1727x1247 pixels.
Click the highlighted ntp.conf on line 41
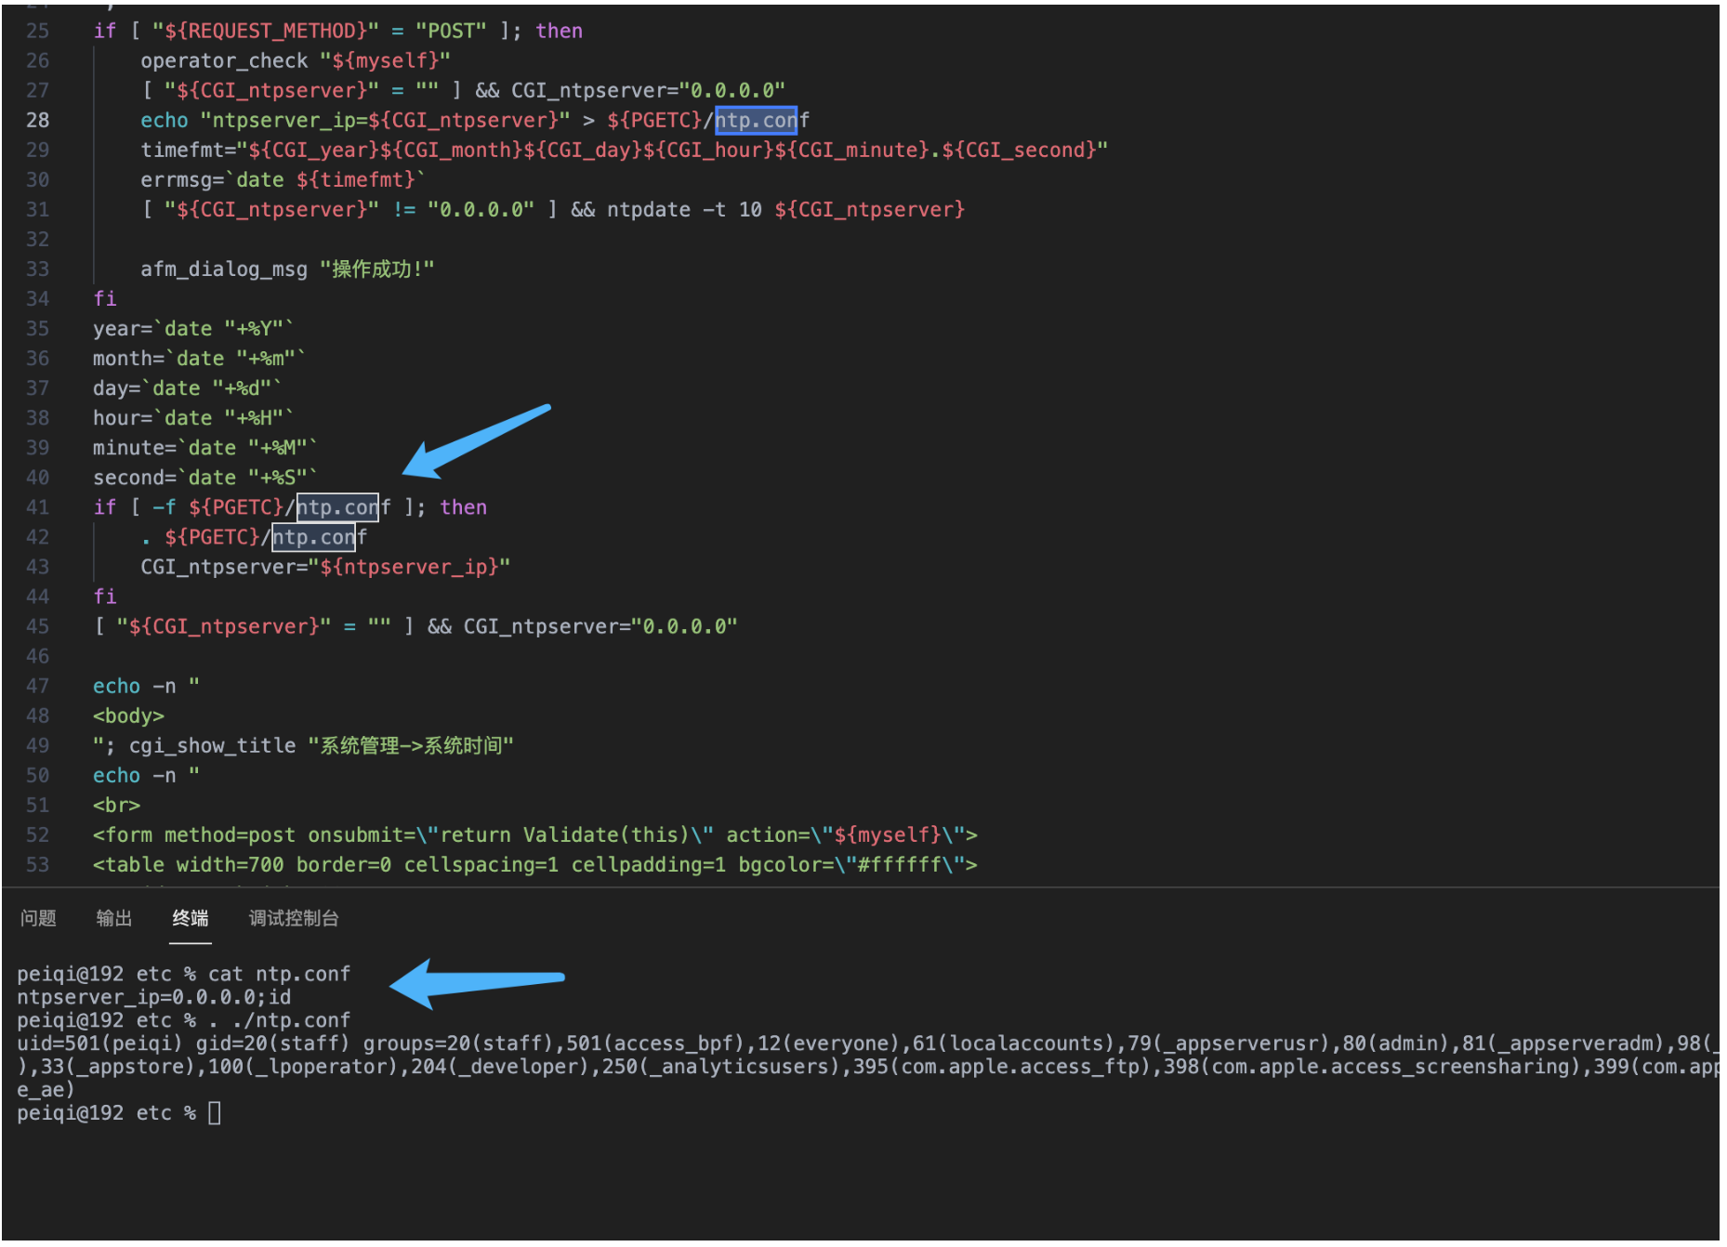tap(337, 507)
